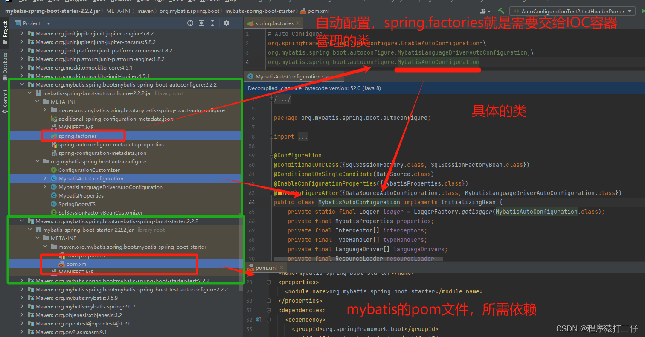Switch to the pom.xml editor tab
645x337 pixels.
266,268
